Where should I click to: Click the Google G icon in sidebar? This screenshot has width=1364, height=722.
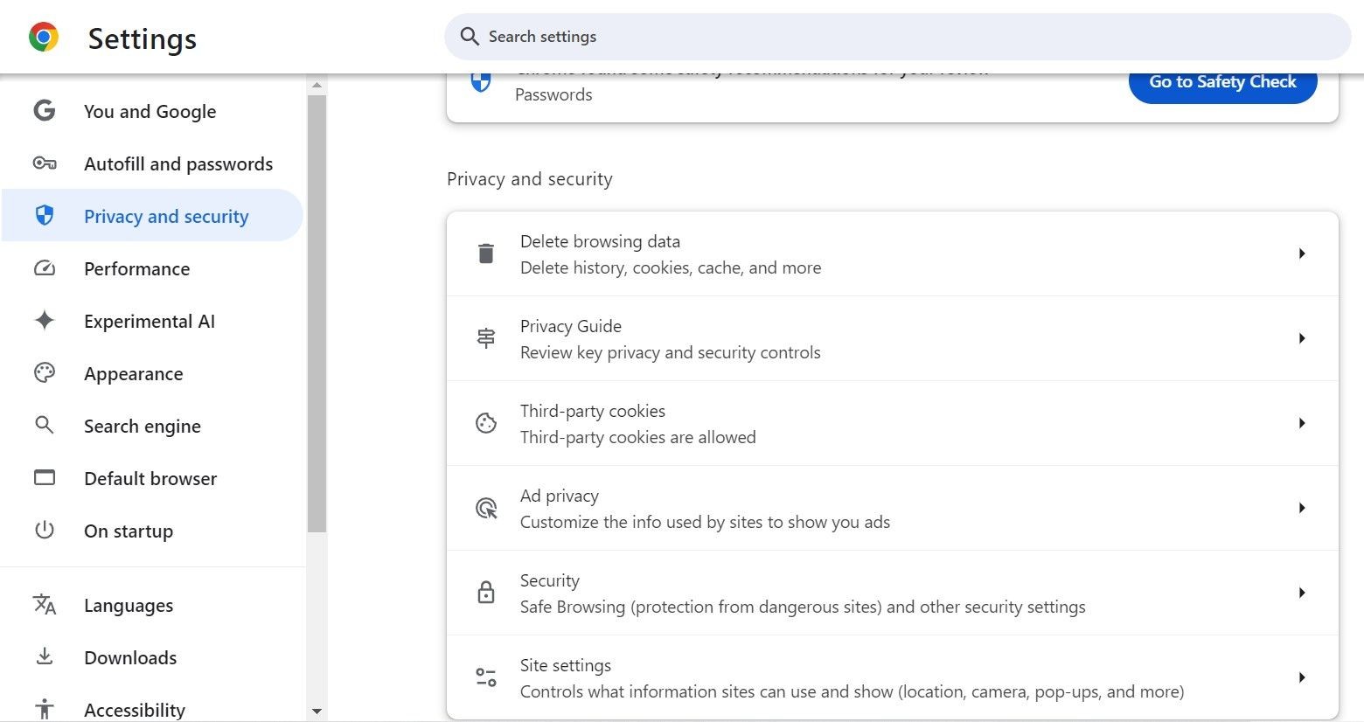(45, 111)
